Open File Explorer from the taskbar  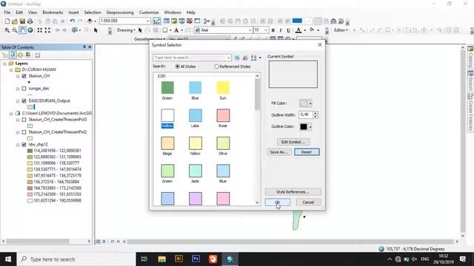pyautogui.click(x=162, y=259)
